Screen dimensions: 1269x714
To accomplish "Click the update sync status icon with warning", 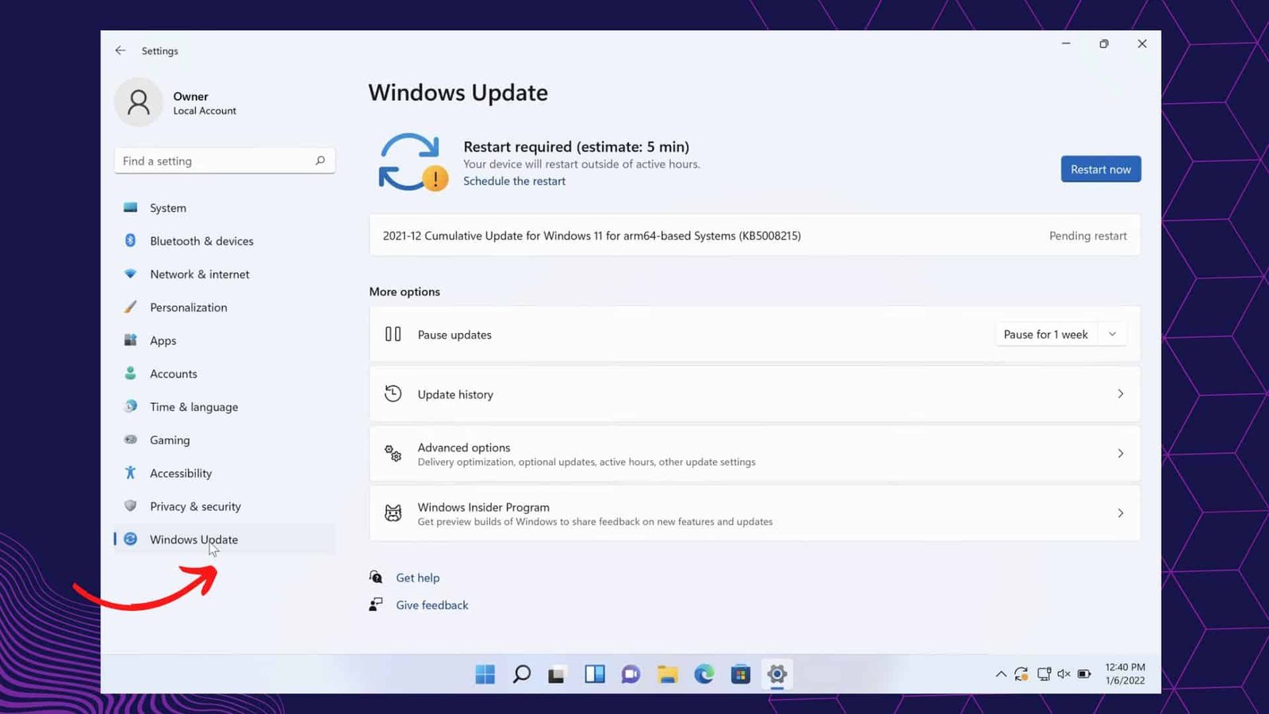I will [x=412, y=163].
